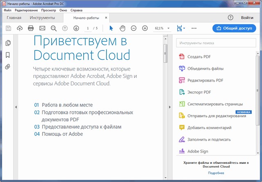Open the Attachments paperclip panel
This screenshot has height=182, width=262.
click(8, 67)
